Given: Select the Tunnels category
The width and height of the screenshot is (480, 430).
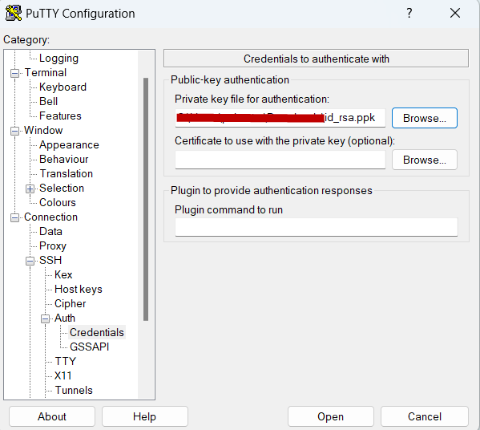Looking at the screenshot, I should [74, 390].
